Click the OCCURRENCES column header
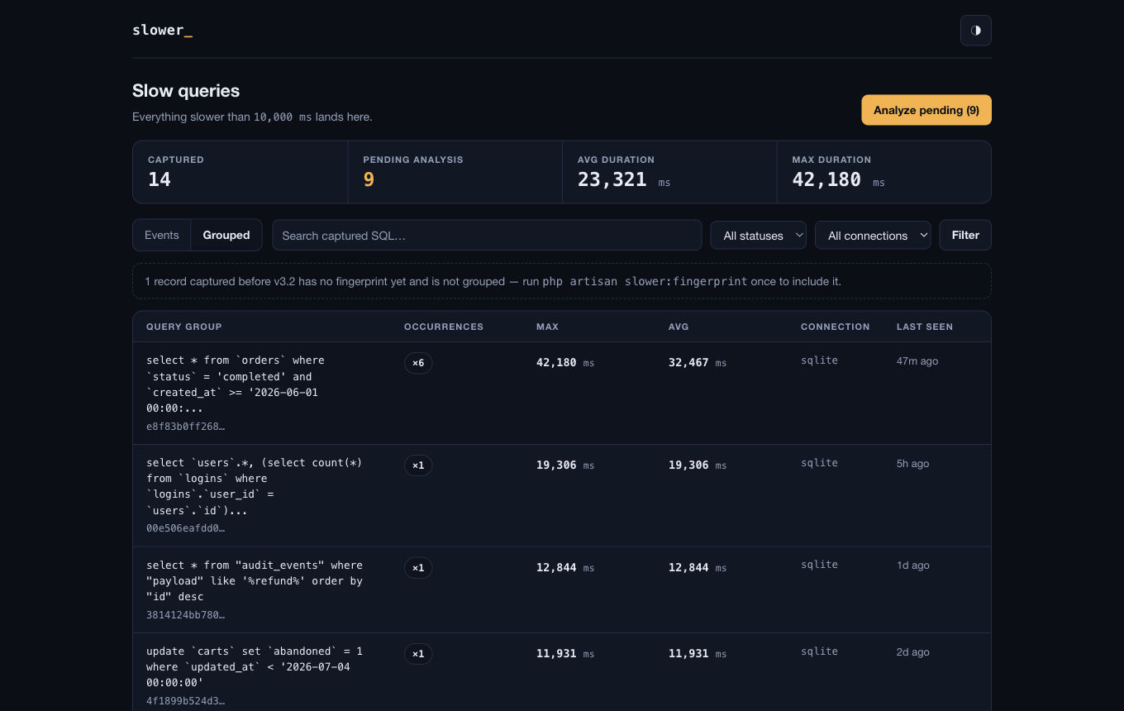Screen dimensions: 1124x711 tap(444, 327)
